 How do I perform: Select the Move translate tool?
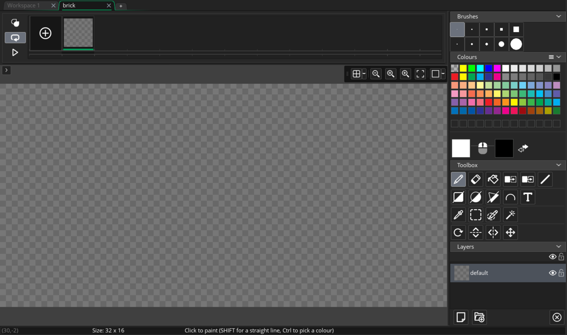tap(510, 232)
